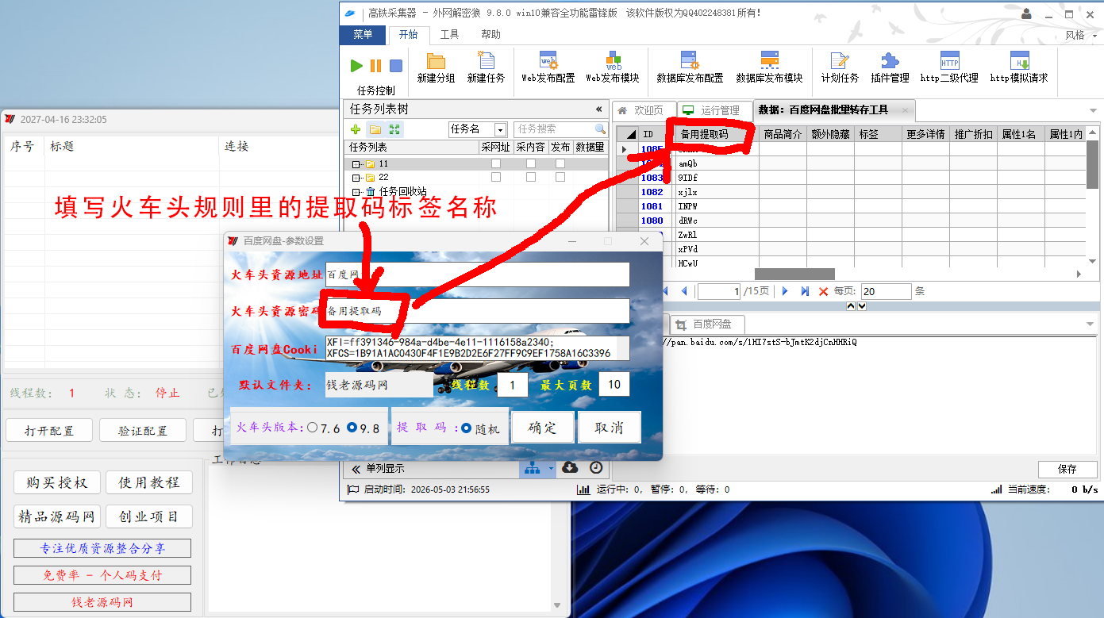The height and width of the screenshot is (618, 1104).
Task: Jump to the last data page
Action: (805, 291)
